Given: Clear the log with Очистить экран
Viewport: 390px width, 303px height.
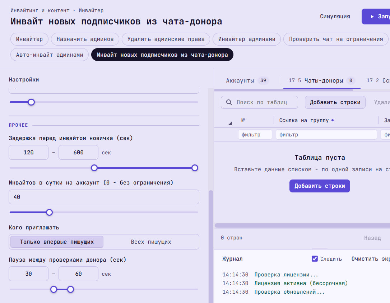Looking at the screenshot, I should (371, 259).
